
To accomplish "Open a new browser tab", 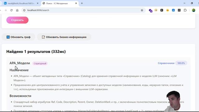I will coord(82,3).
